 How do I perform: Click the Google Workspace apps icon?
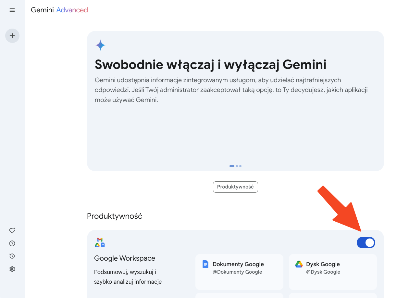coord(100,242)
